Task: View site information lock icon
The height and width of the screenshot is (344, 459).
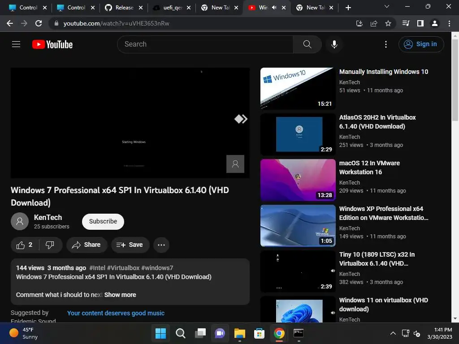Action: [x=56, y=23]
